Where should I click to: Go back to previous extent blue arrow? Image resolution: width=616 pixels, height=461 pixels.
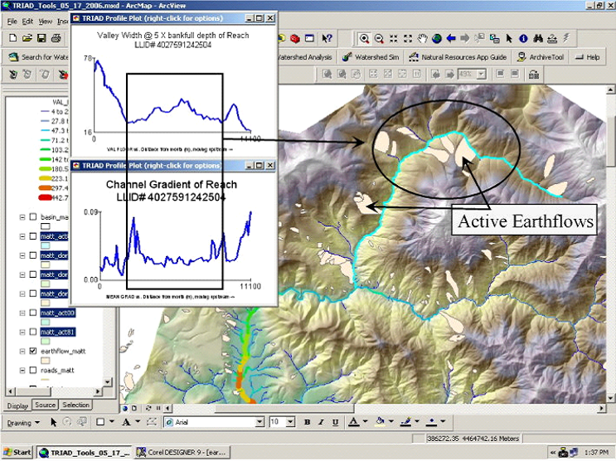pos(451,38)
